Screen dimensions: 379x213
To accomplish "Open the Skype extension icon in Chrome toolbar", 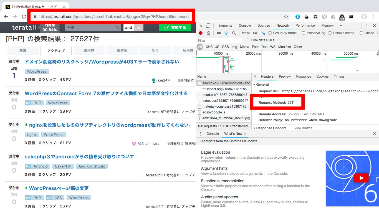I will coord(297,17).
